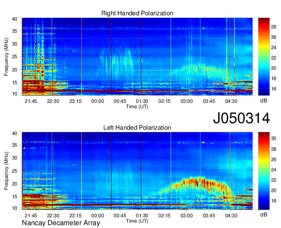The width and height of the screenshot is (281, 228).
Task: Click the 26 dB value on Right Handed color bar
Action: click(x=274, y=37)
